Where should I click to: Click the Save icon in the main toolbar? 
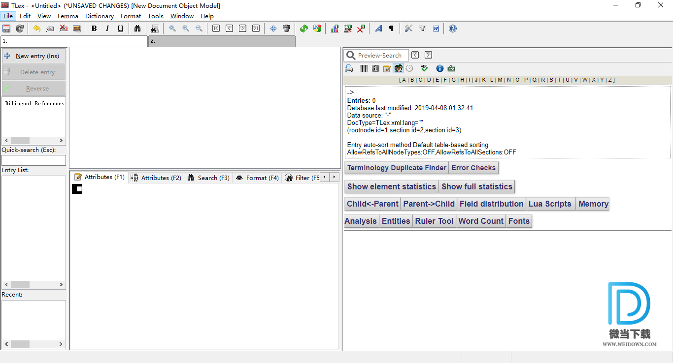point(6,29)
